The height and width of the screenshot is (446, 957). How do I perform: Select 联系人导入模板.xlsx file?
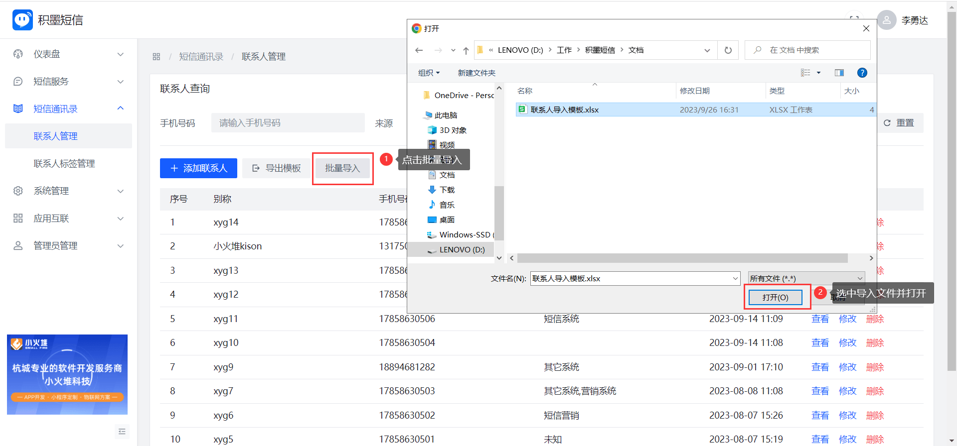tap(564, 110)
